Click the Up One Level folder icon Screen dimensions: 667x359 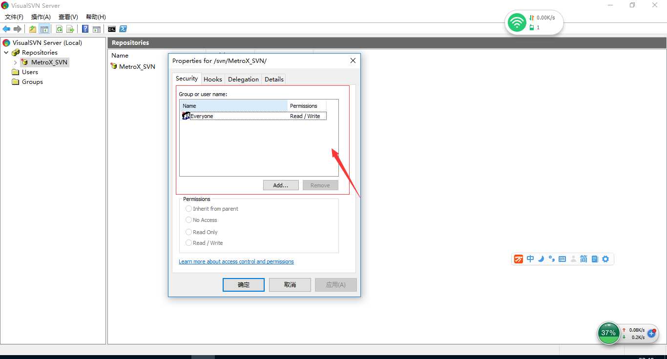[33, 29]
